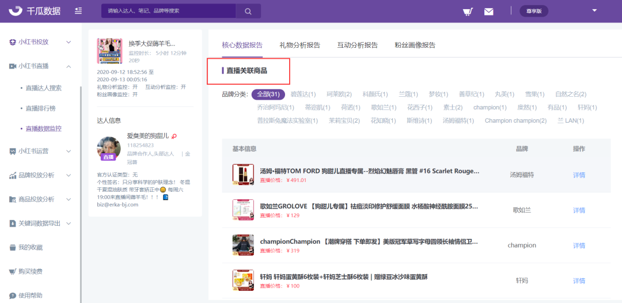Click the 使用帮助 chat icon
The image size is (622, 303).
point(12,296)
